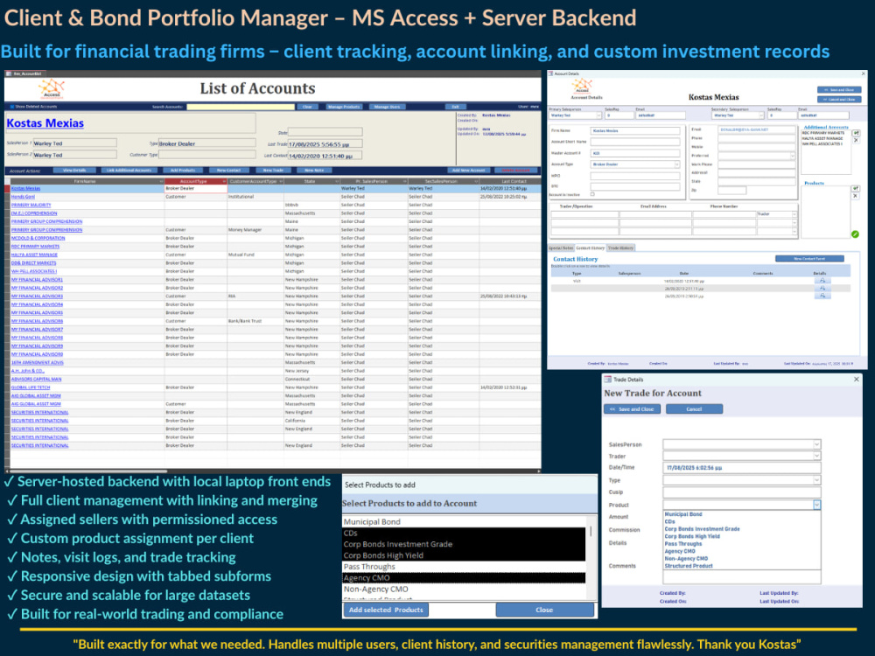Click New Note account action
Viewport: 875px width, 656px height.
[x=314, y=171]
